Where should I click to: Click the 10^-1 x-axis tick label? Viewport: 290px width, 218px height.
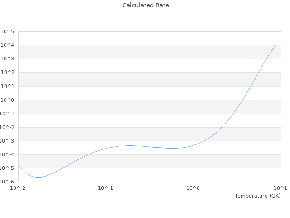[x=106, y=188]
